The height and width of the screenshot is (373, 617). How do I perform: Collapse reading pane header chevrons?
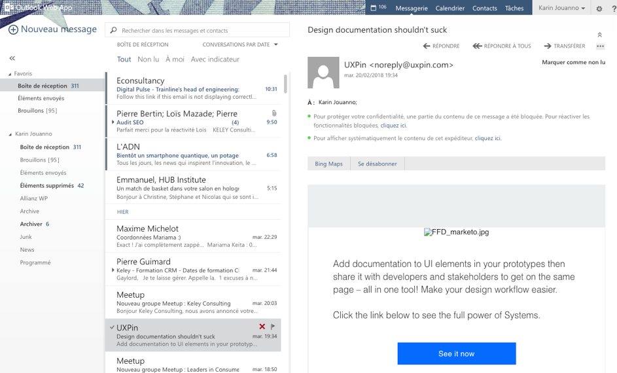coord(600,35)
